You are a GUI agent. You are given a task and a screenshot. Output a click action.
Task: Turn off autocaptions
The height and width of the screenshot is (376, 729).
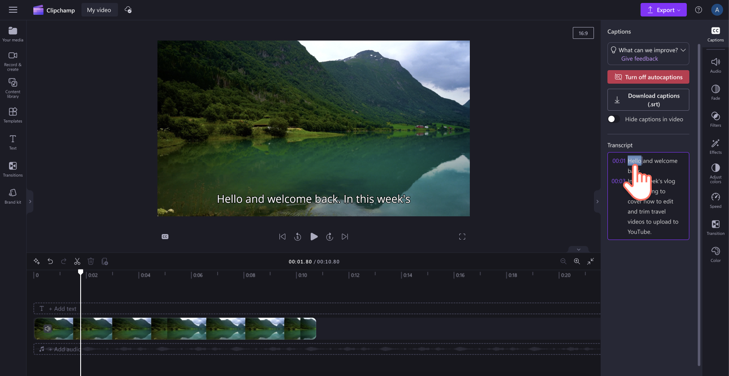648,77
